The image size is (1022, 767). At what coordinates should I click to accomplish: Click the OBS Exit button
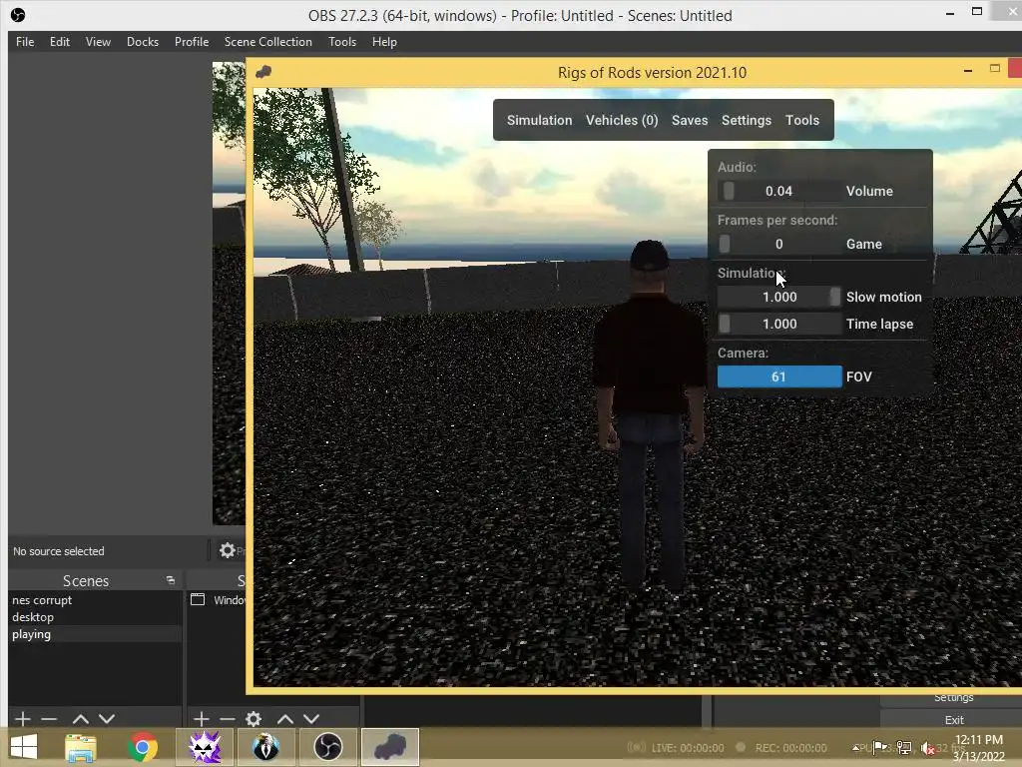click(x=953, y=720)
